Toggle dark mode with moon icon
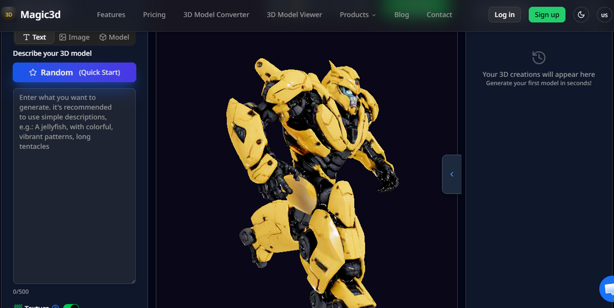 click(x=581, y=15)
